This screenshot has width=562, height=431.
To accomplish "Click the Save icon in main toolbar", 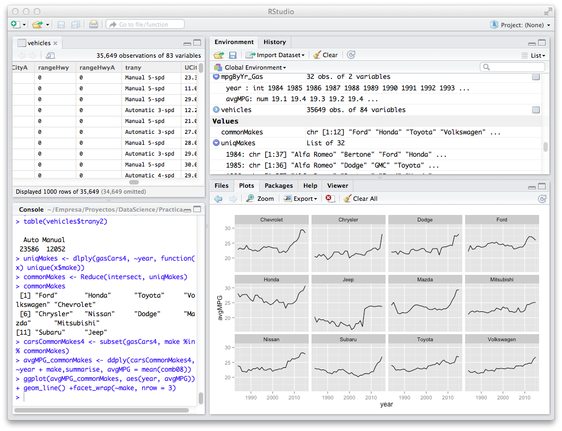I will (62, 24).
